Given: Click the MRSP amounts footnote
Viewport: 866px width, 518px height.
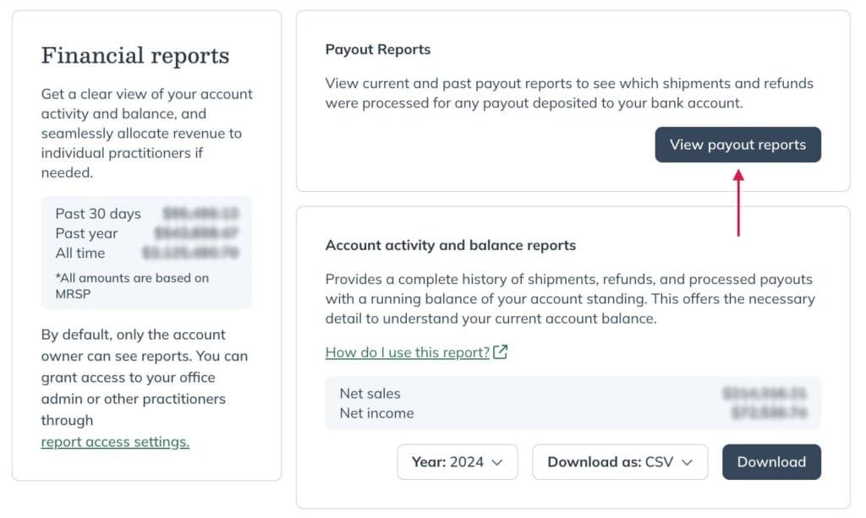Looking at the screenshot, I should [132, 286].
